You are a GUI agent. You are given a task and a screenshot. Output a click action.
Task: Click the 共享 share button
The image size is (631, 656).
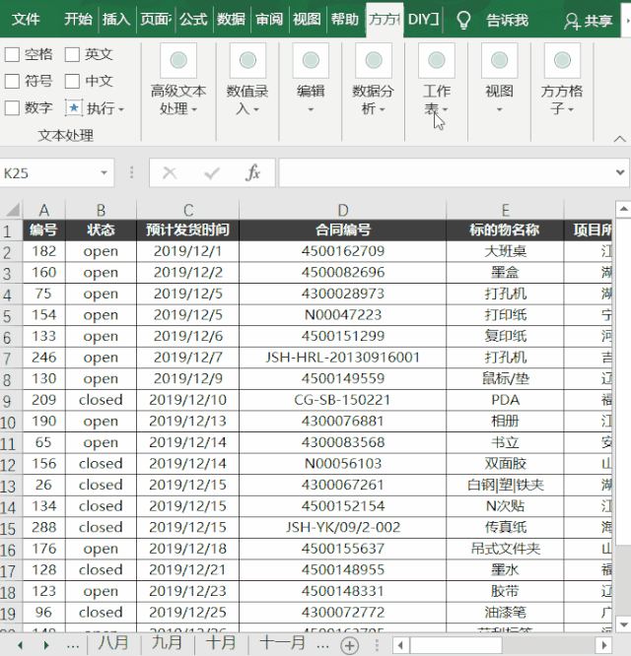(588, 21)
